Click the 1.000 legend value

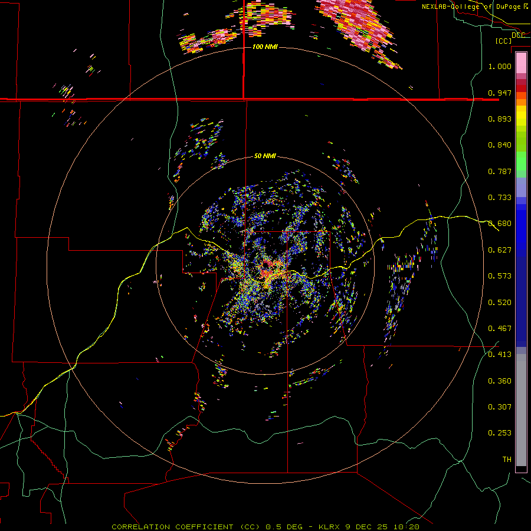[500, 66]
